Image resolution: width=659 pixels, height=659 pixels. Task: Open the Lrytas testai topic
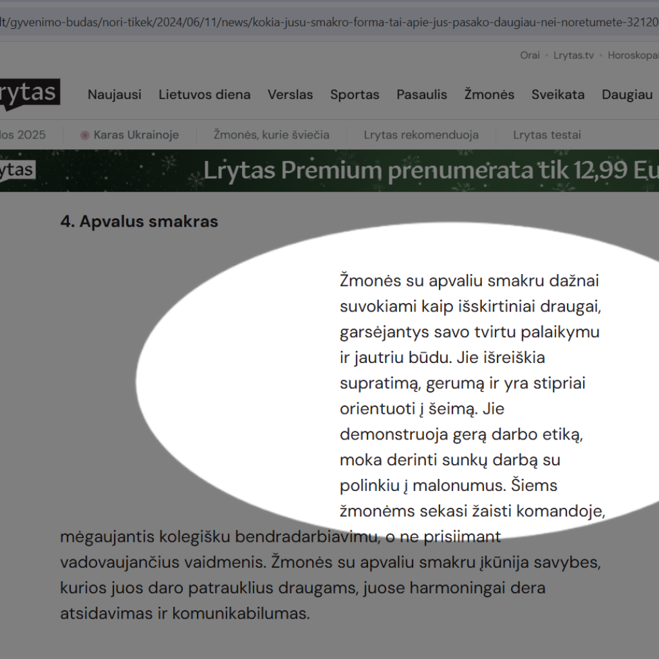[547, 135]
